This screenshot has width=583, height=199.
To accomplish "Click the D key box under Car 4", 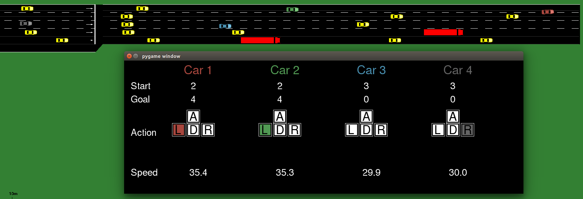I will 453,130.
